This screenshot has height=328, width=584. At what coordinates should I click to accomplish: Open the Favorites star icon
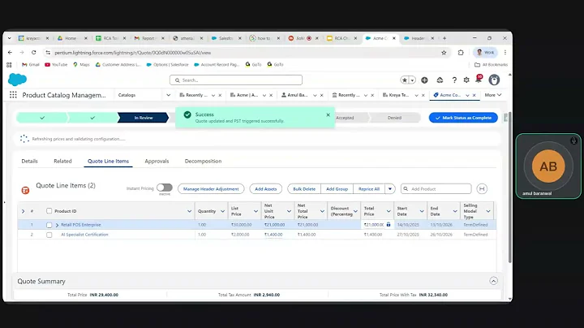(x=405, y=80)
